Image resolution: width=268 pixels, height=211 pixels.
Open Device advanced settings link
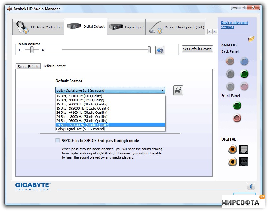(234, 25)
